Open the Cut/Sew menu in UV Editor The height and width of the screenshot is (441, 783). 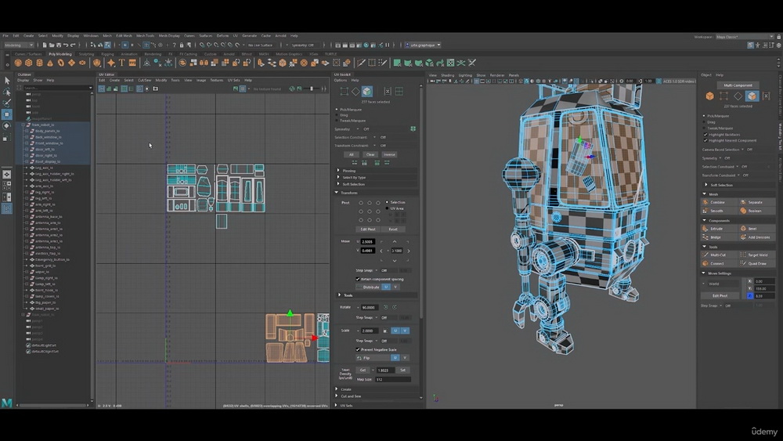[x=144, y=80]
